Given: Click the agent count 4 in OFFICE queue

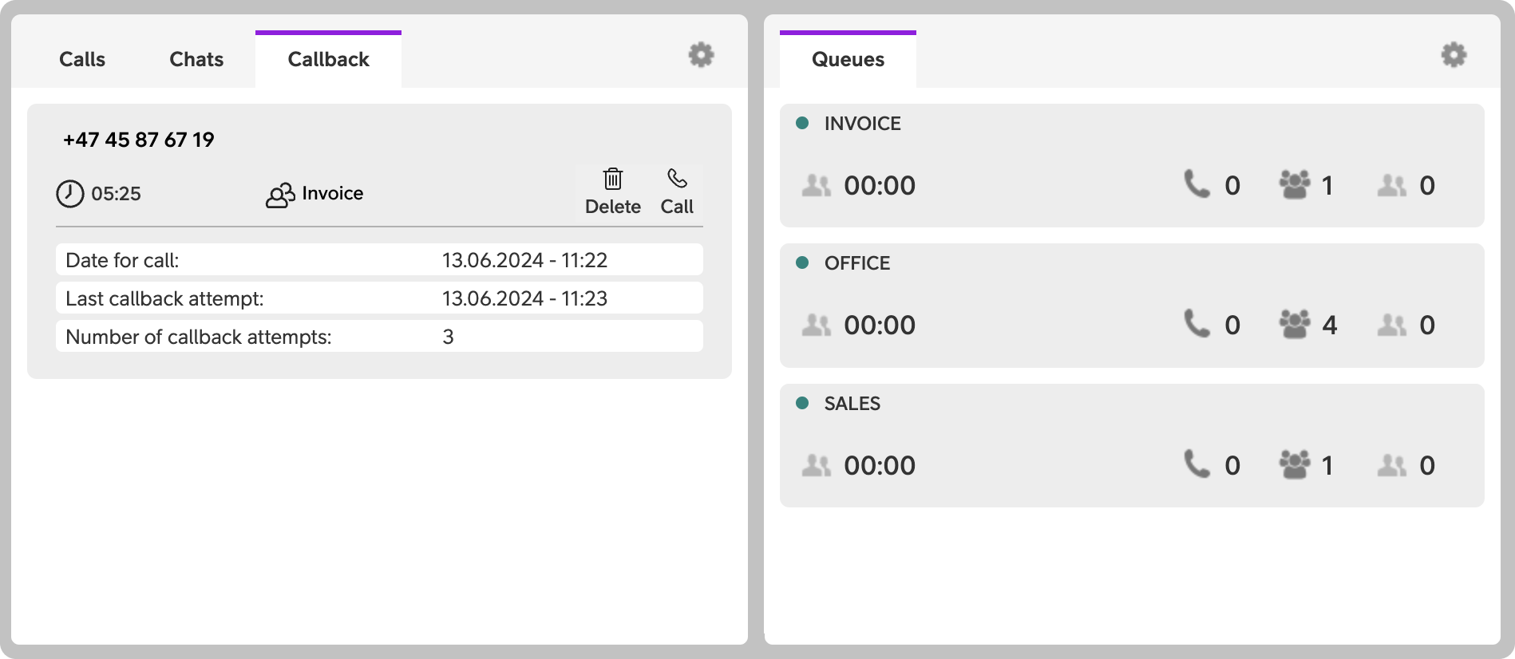Looking at the screenshot, I should [x=1329, y=326].
